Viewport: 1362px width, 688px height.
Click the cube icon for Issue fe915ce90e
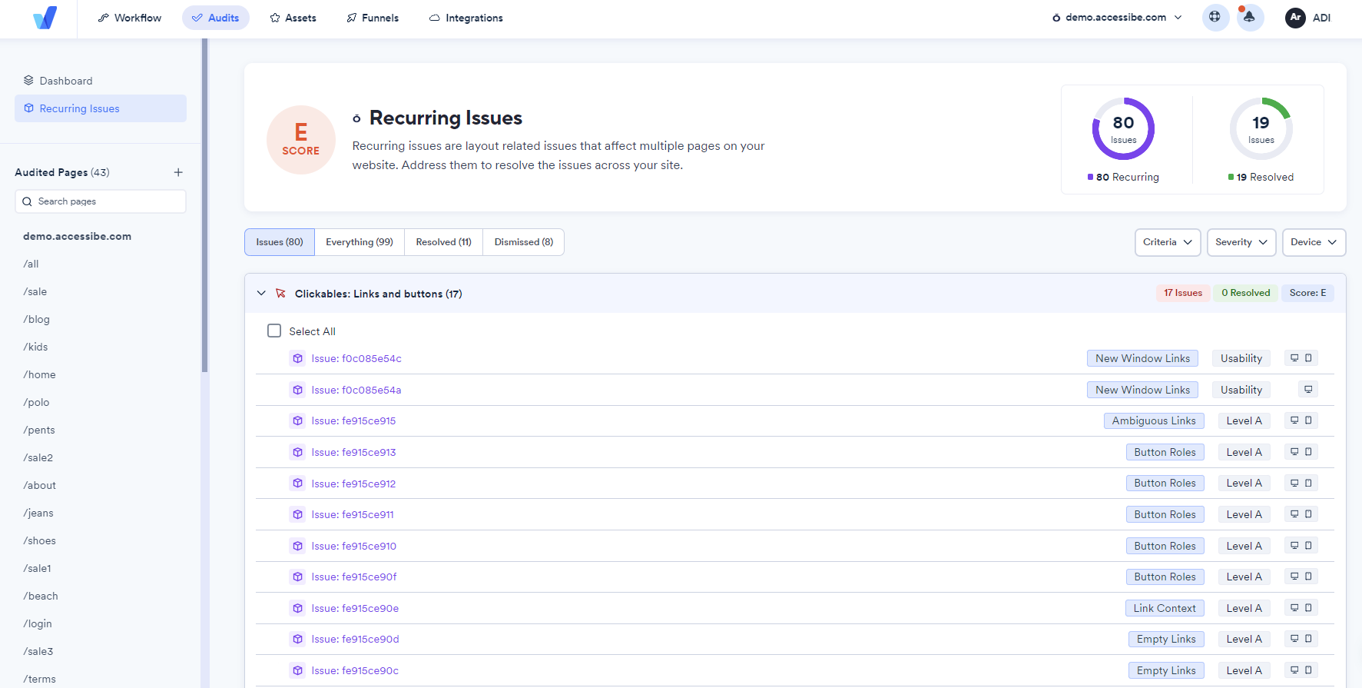(297, 608)
